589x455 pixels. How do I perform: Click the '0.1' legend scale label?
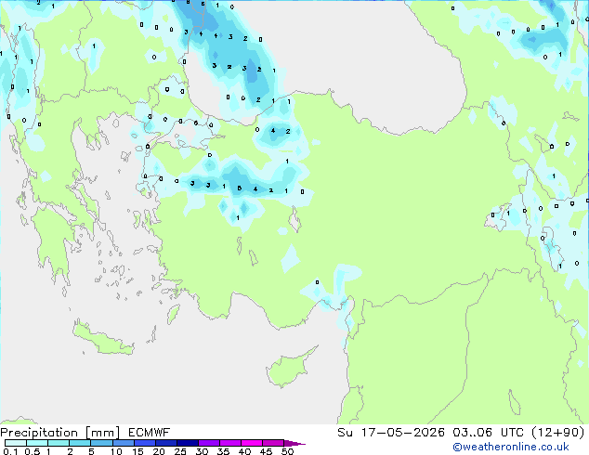10,451
